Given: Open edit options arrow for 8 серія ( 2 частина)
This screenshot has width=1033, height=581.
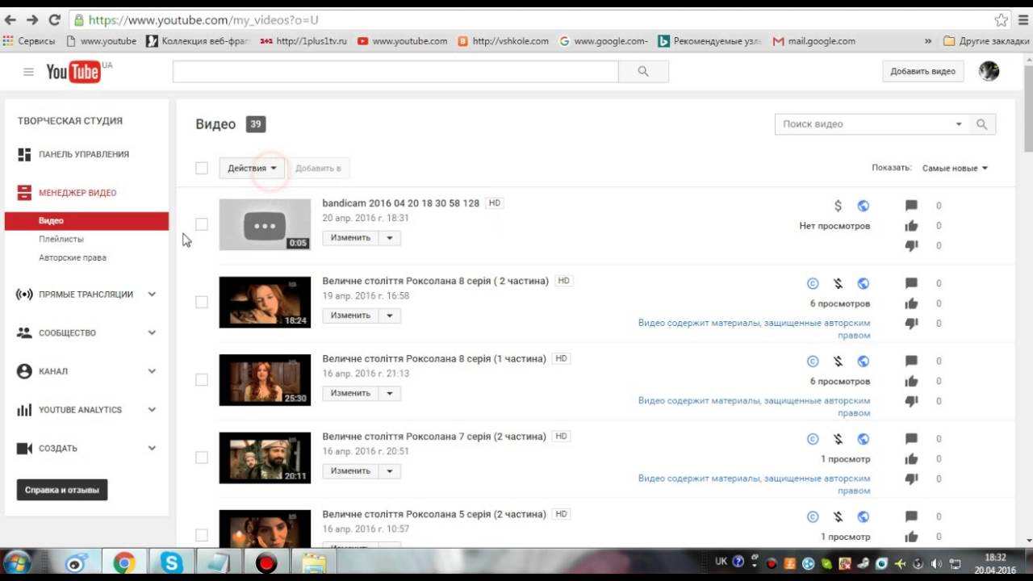Looking at the screenshot, I should pyautogui.click(x=390, y=316).
